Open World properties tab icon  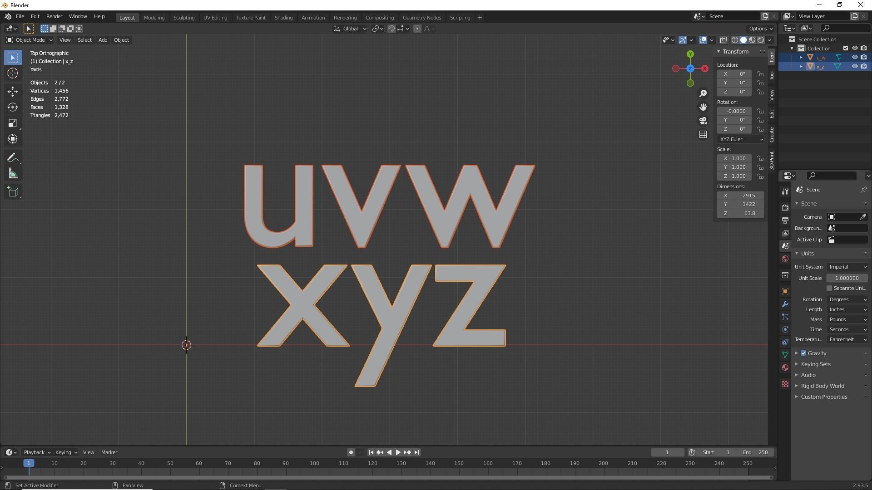pyautogui.click(x=785, y=259)
